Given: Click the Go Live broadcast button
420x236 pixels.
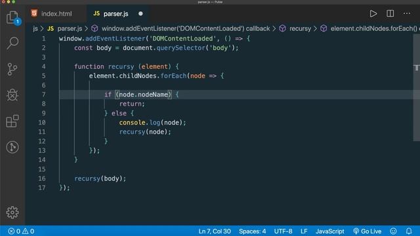Looking at the screenshot, I should [367, 231].
